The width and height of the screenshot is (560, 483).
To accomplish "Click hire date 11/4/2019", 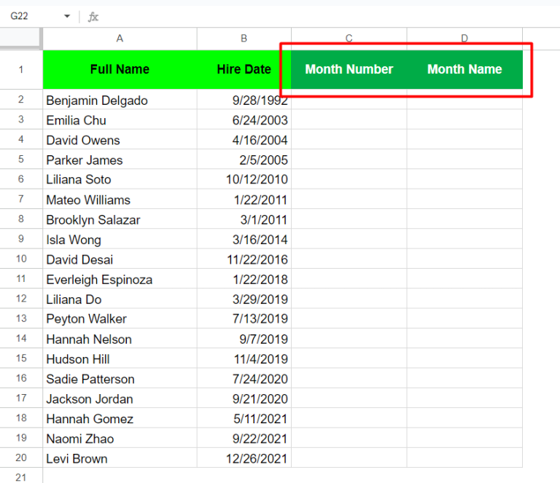I will [x=244, y=358].
